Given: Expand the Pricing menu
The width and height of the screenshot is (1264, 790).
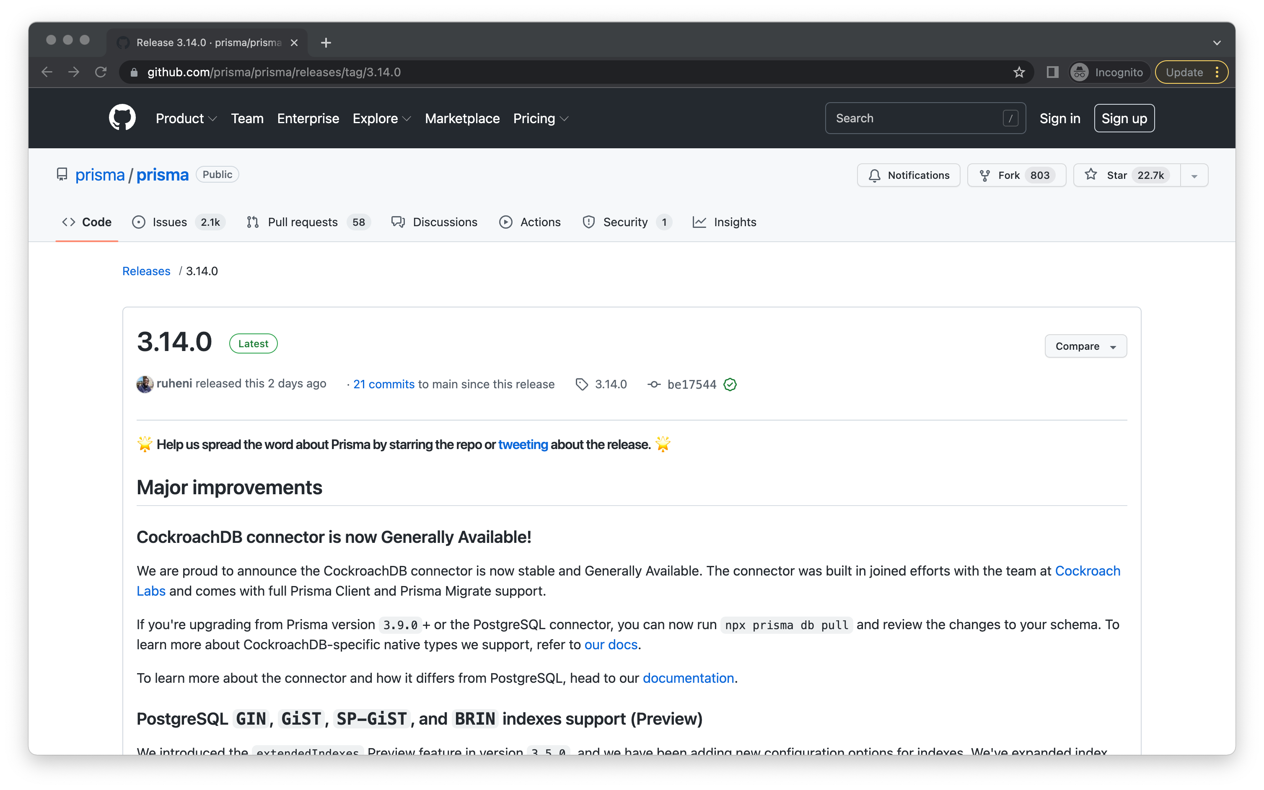Looking at the screenshot, I should (541, 119).
